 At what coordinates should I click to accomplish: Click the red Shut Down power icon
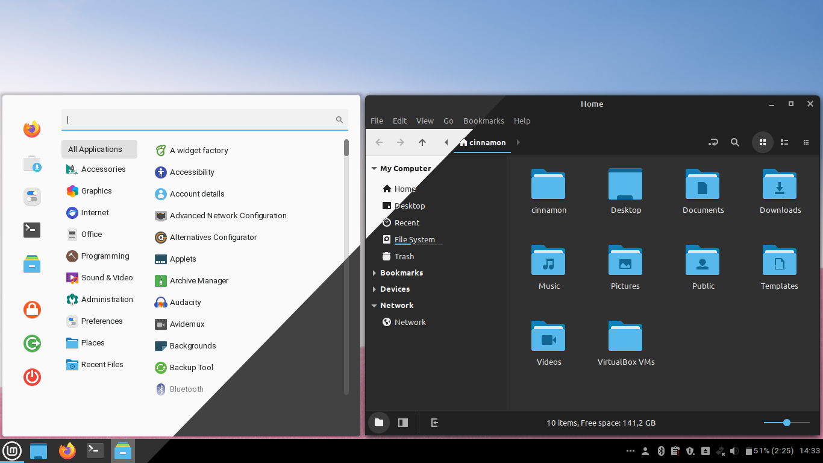point(32,377)
